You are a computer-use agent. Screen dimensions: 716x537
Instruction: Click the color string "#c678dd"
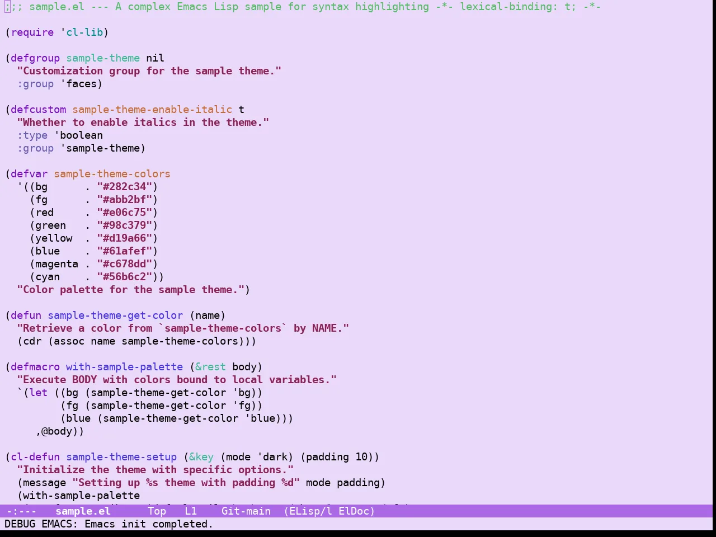[124, 264]
